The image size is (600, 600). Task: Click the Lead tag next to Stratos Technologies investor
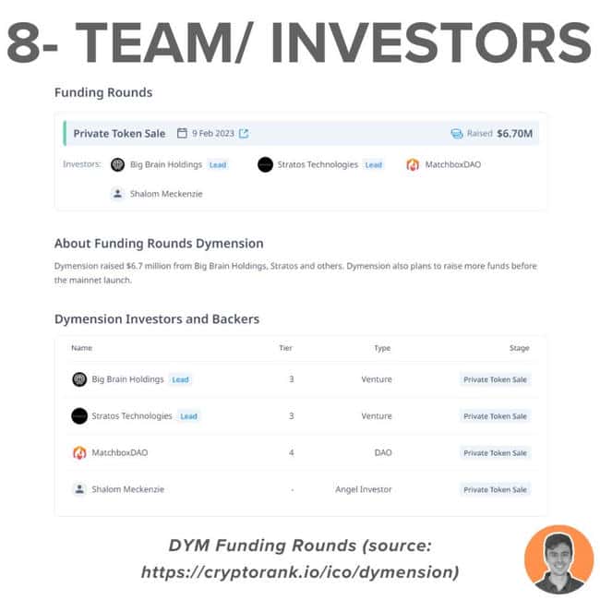[373, 165]
